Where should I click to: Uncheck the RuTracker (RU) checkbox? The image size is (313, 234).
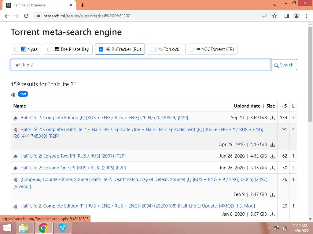(x=101, y=49)
